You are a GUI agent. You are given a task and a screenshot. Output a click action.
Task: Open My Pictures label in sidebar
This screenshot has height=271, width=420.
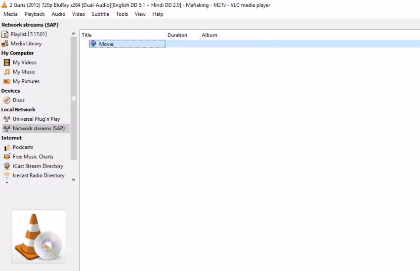pos(26,81)
